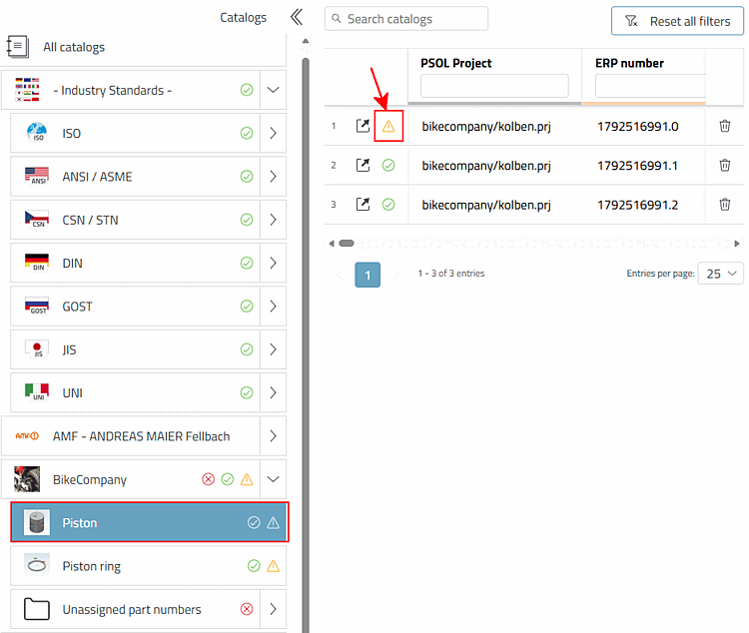749x633 pixels.
Task: Toggle the UNI green check status
Action: [247, 392]
